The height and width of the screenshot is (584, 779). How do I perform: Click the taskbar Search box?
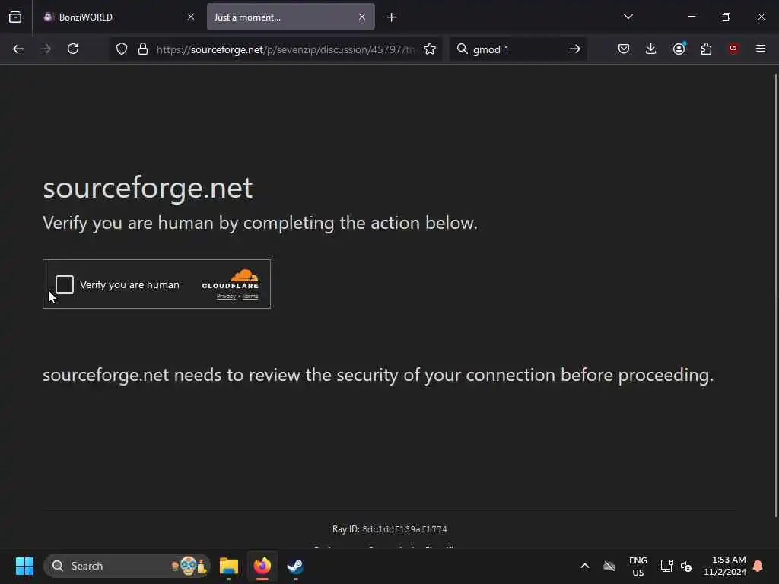(127, 566)
